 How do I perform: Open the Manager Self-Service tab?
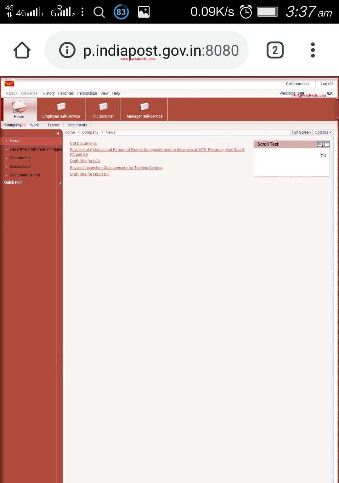[x=144, y=109]
